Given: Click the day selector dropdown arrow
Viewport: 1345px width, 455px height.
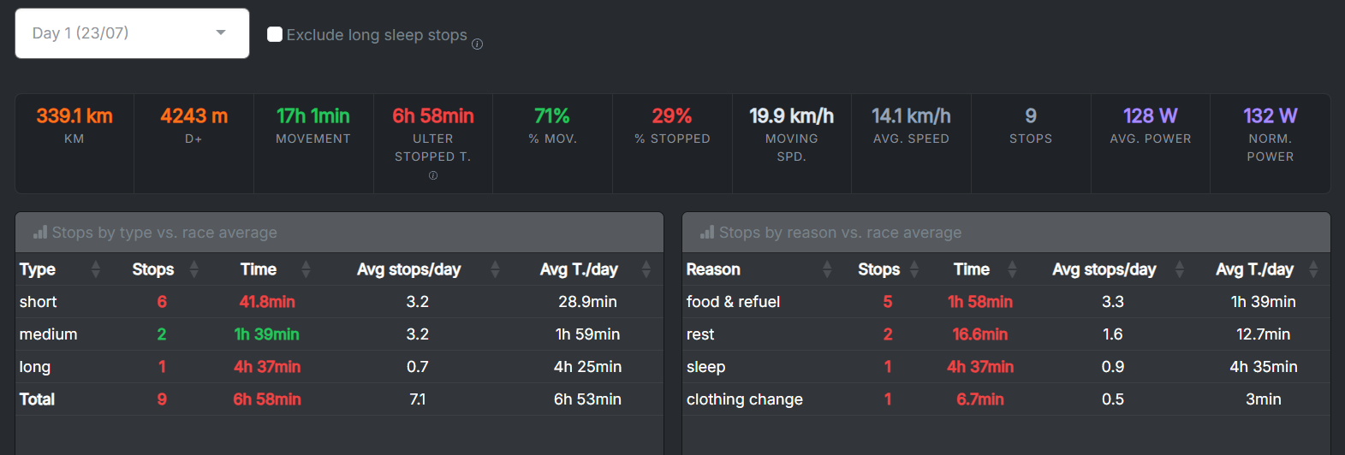Looking at the screenshot, I should [221, 33].
